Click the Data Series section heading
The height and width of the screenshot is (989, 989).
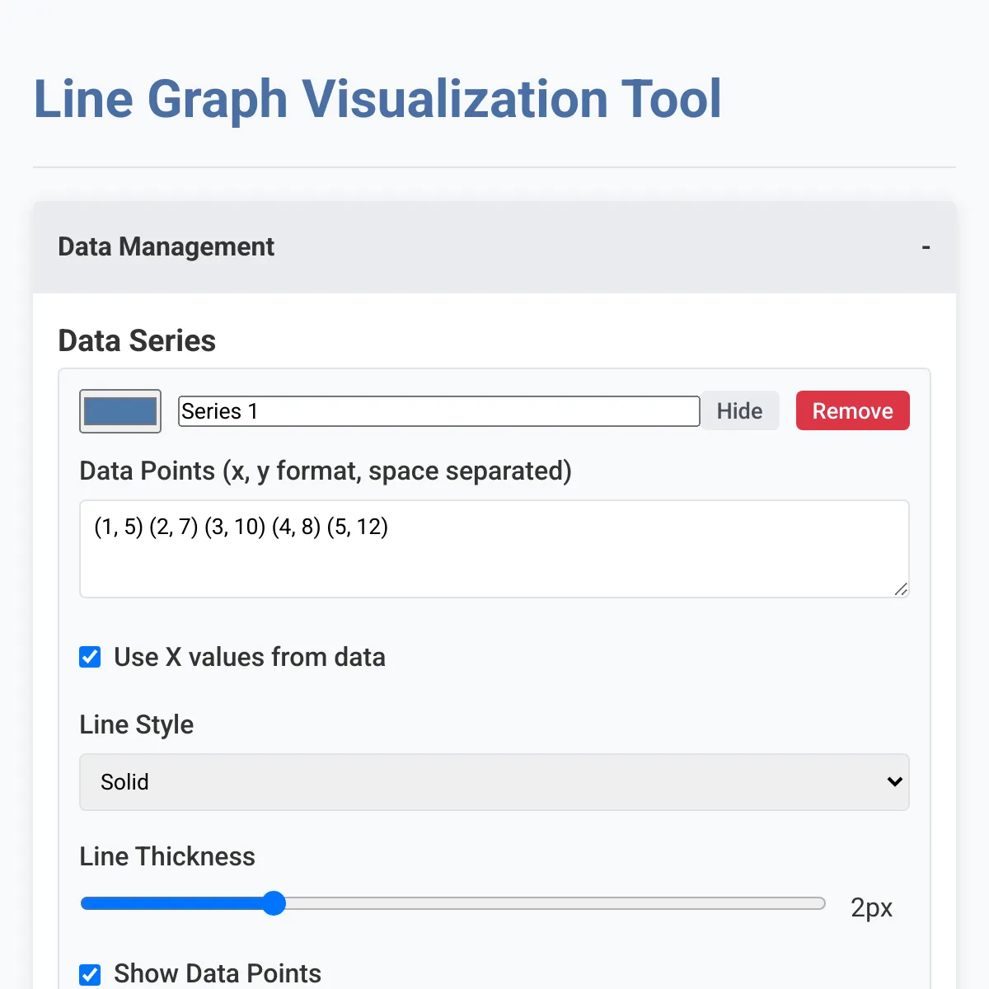point(137,340)
